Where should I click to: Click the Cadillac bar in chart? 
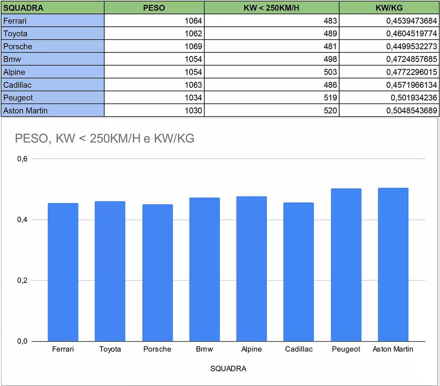(x=298, y=272)
